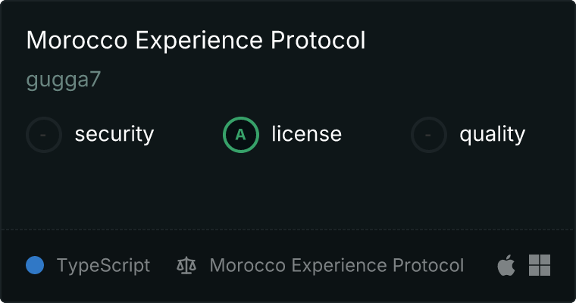
Task: Click the security score badge circle
Action: coord(44,135)
